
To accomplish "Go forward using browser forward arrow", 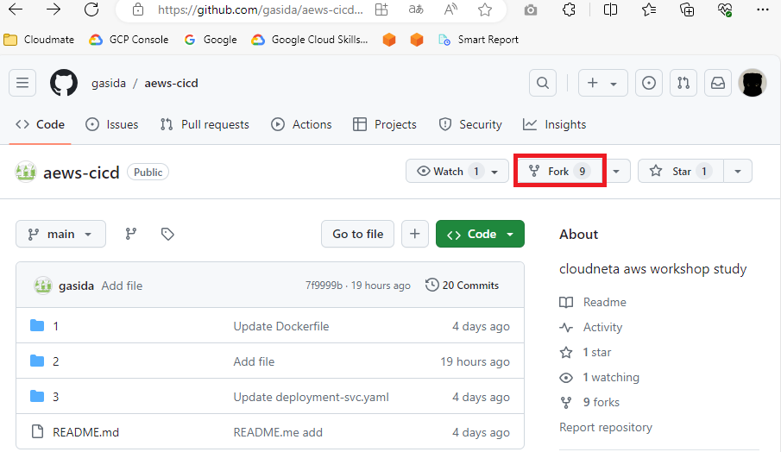I will tap(54, 9).
